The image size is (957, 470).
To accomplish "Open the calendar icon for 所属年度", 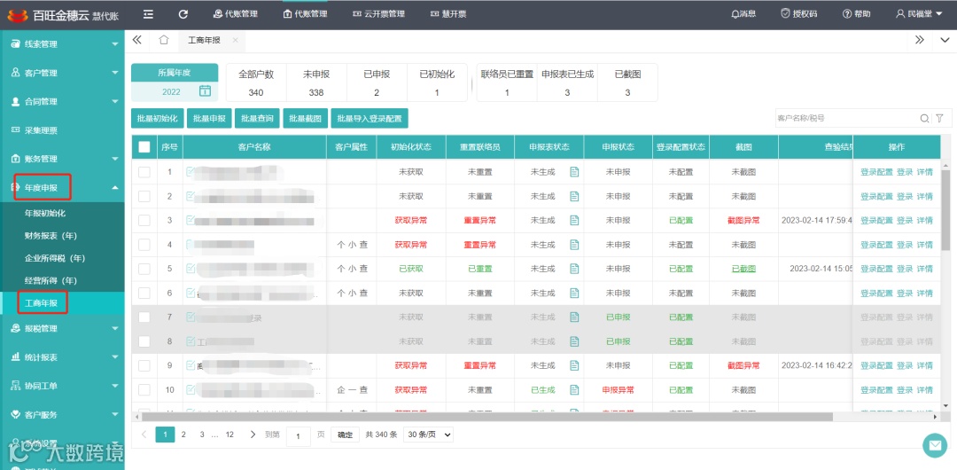I will click(205, 91).
